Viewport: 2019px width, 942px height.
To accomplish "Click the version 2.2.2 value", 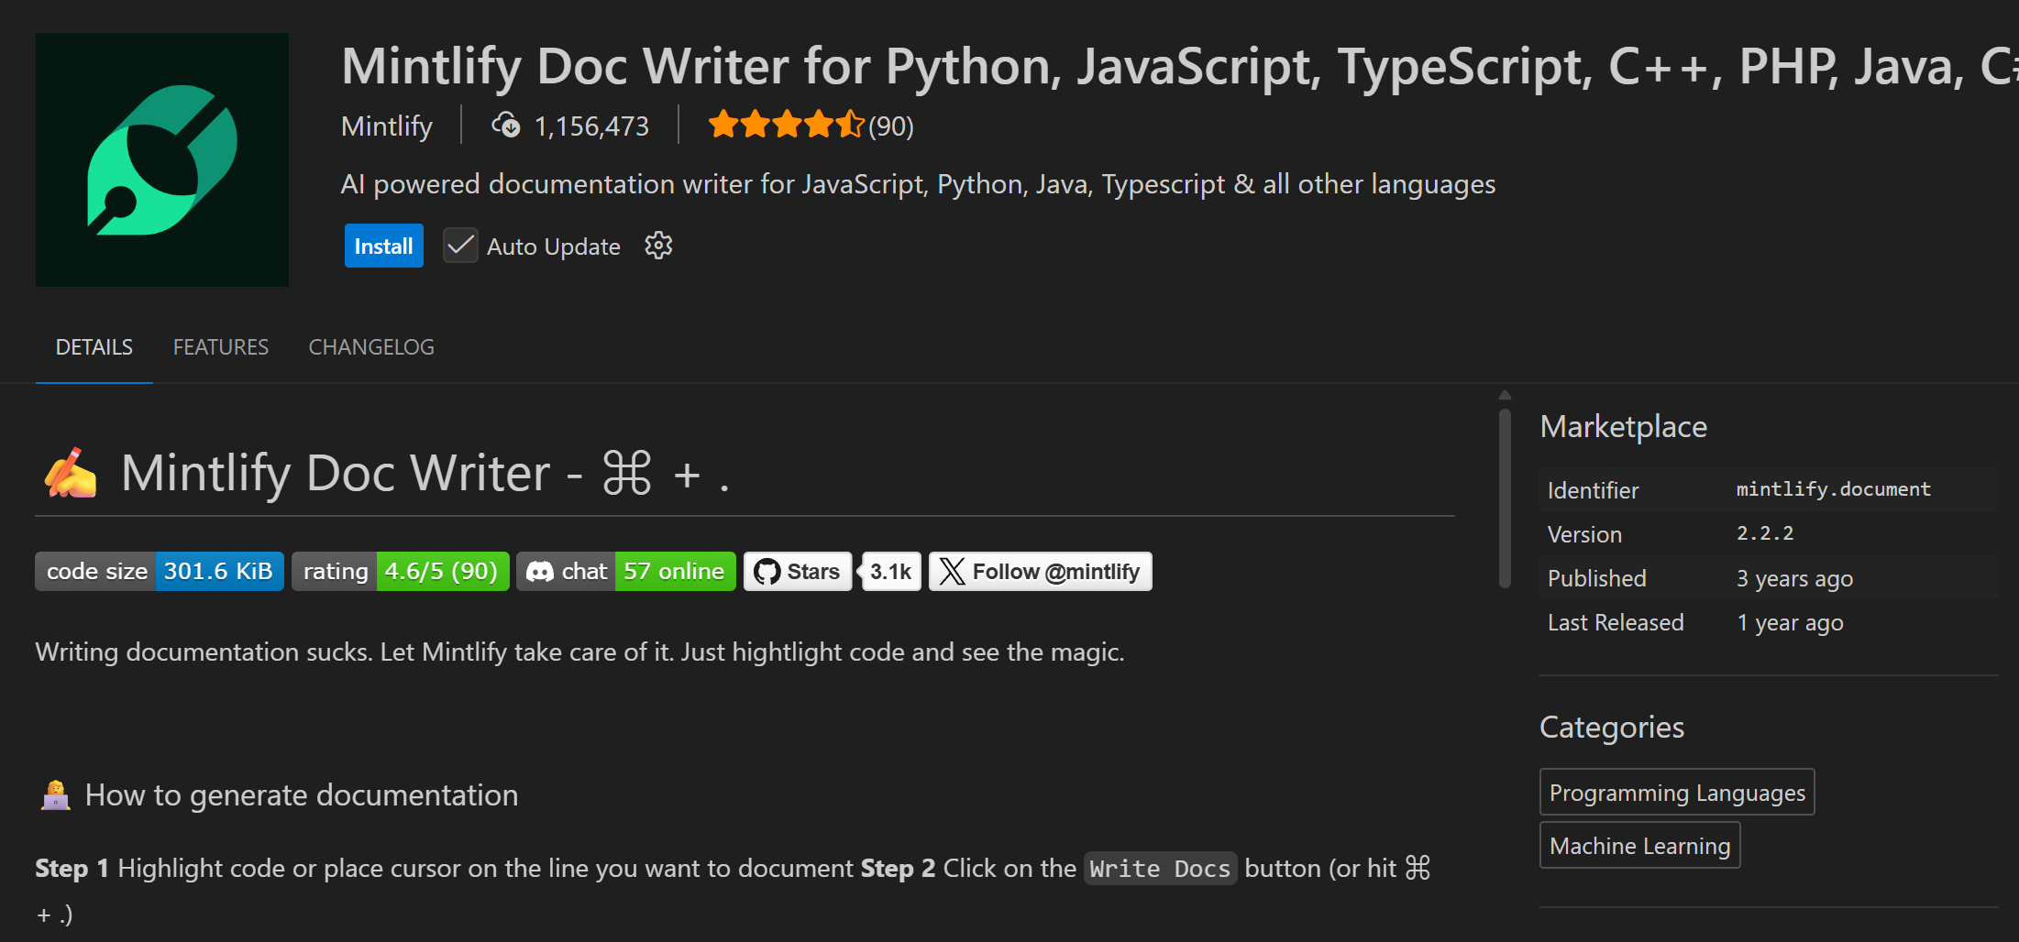I will (1765, 533).
